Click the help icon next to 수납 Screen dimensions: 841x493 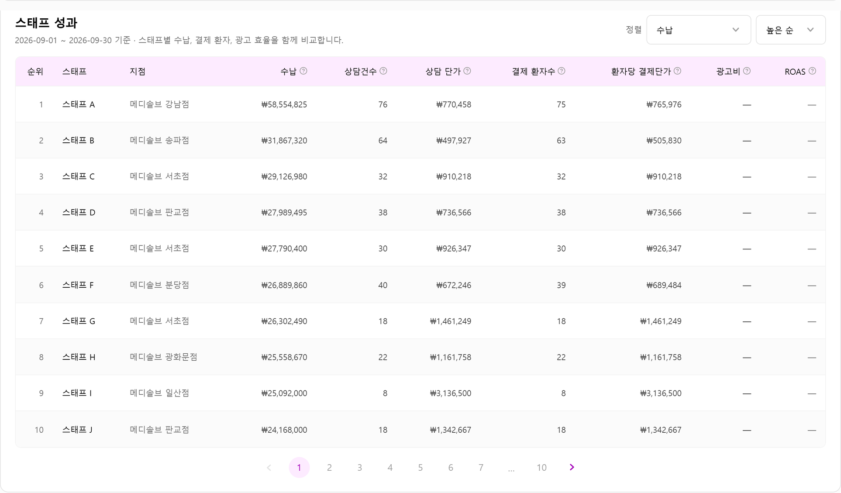point(303,71)
